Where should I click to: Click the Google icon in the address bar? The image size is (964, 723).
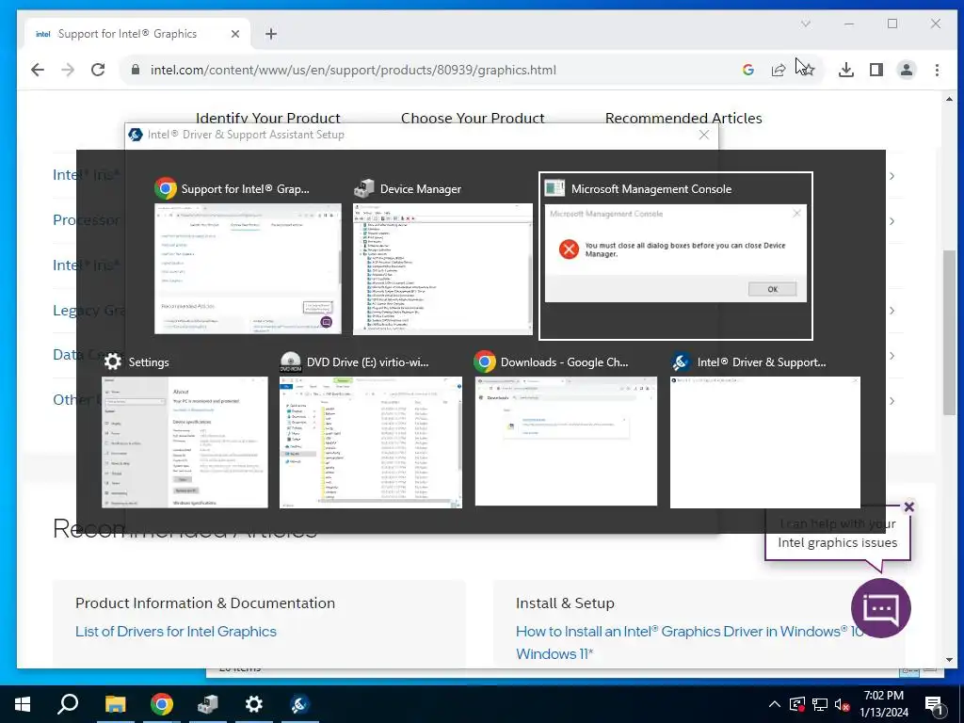[748, 70]
